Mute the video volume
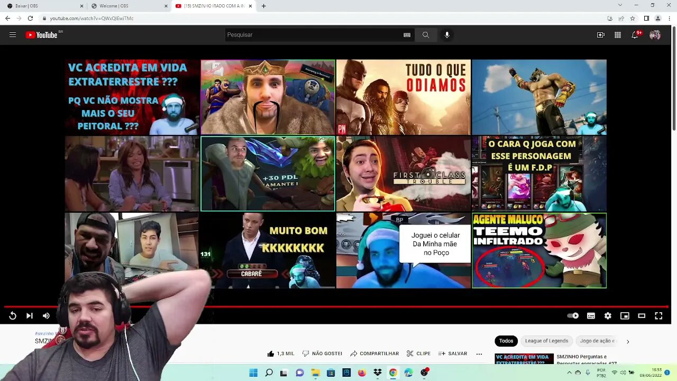The height and width of the screenshot is (381, 677). [x=46, y=316]
